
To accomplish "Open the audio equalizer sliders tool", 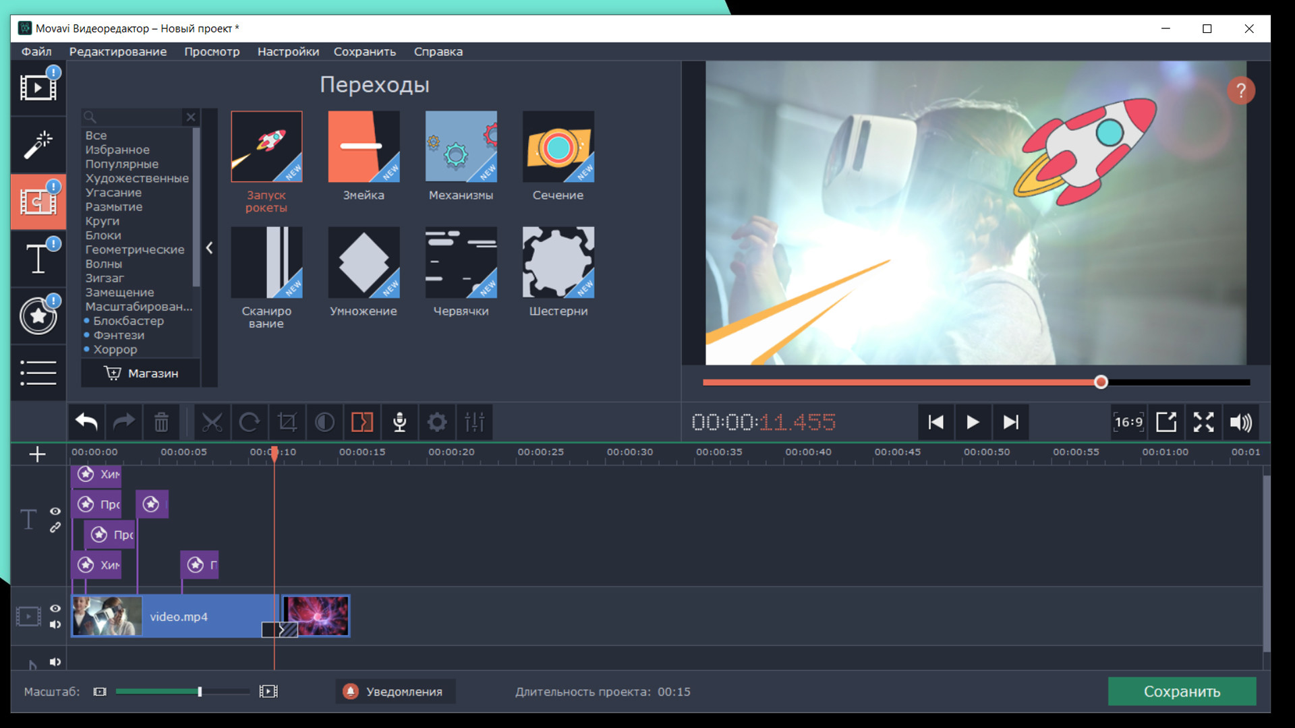I will click(474, 423).
